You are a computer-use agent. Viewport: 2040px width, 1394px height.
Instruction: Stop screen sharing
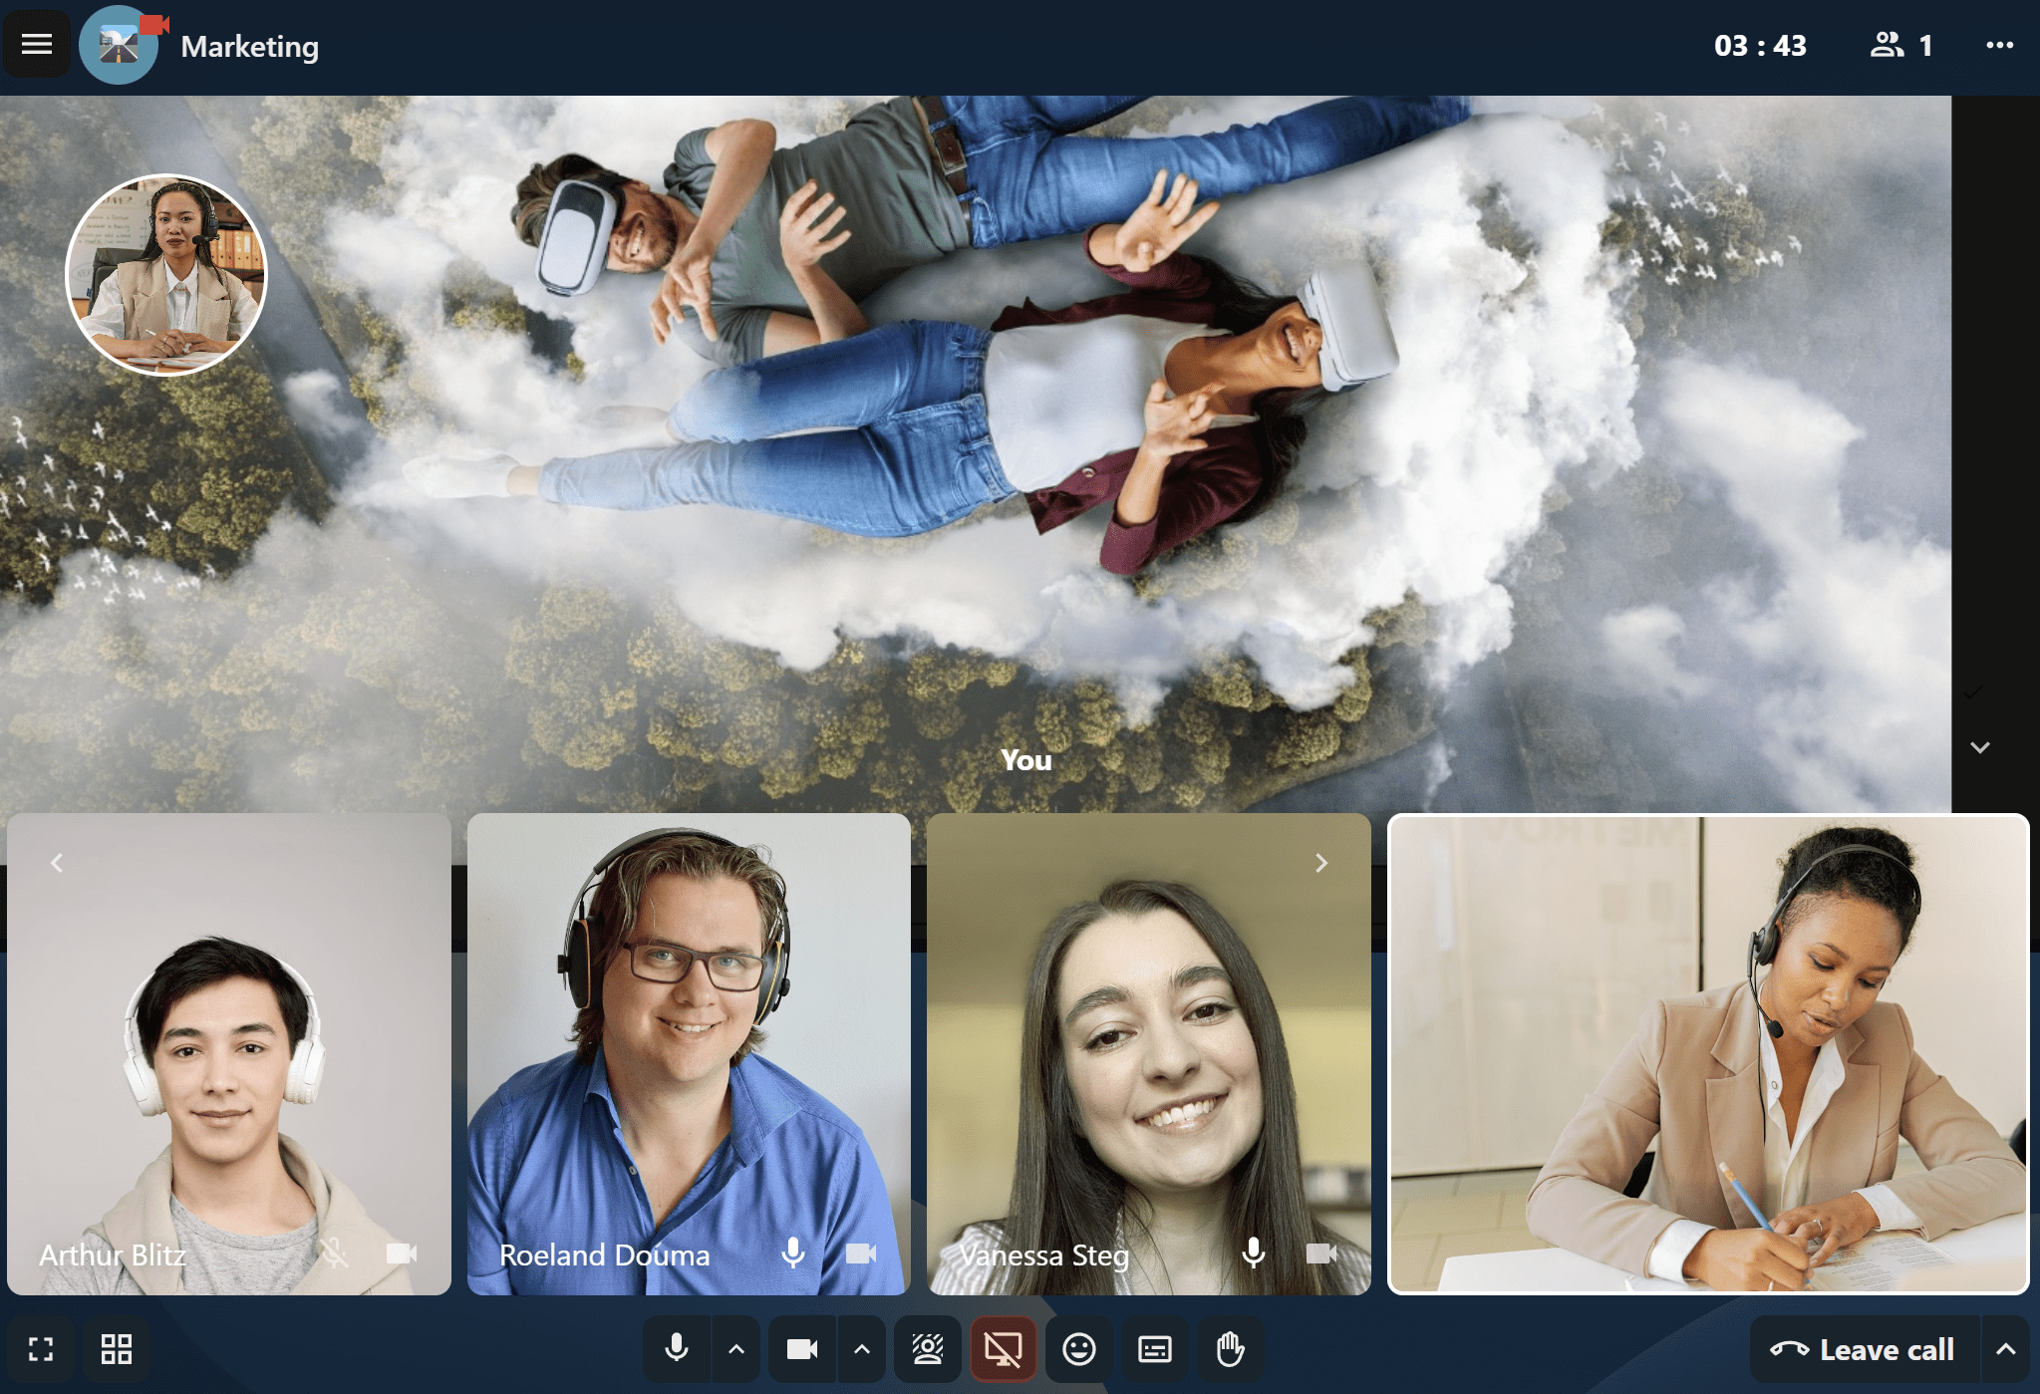[x=1004, y=1349]
